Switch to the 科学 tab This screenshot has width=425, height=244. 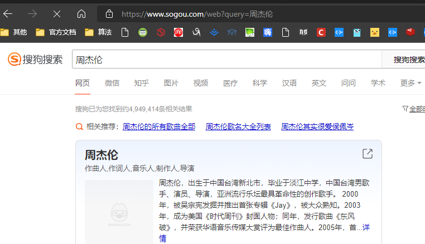(x=260, y=83)
